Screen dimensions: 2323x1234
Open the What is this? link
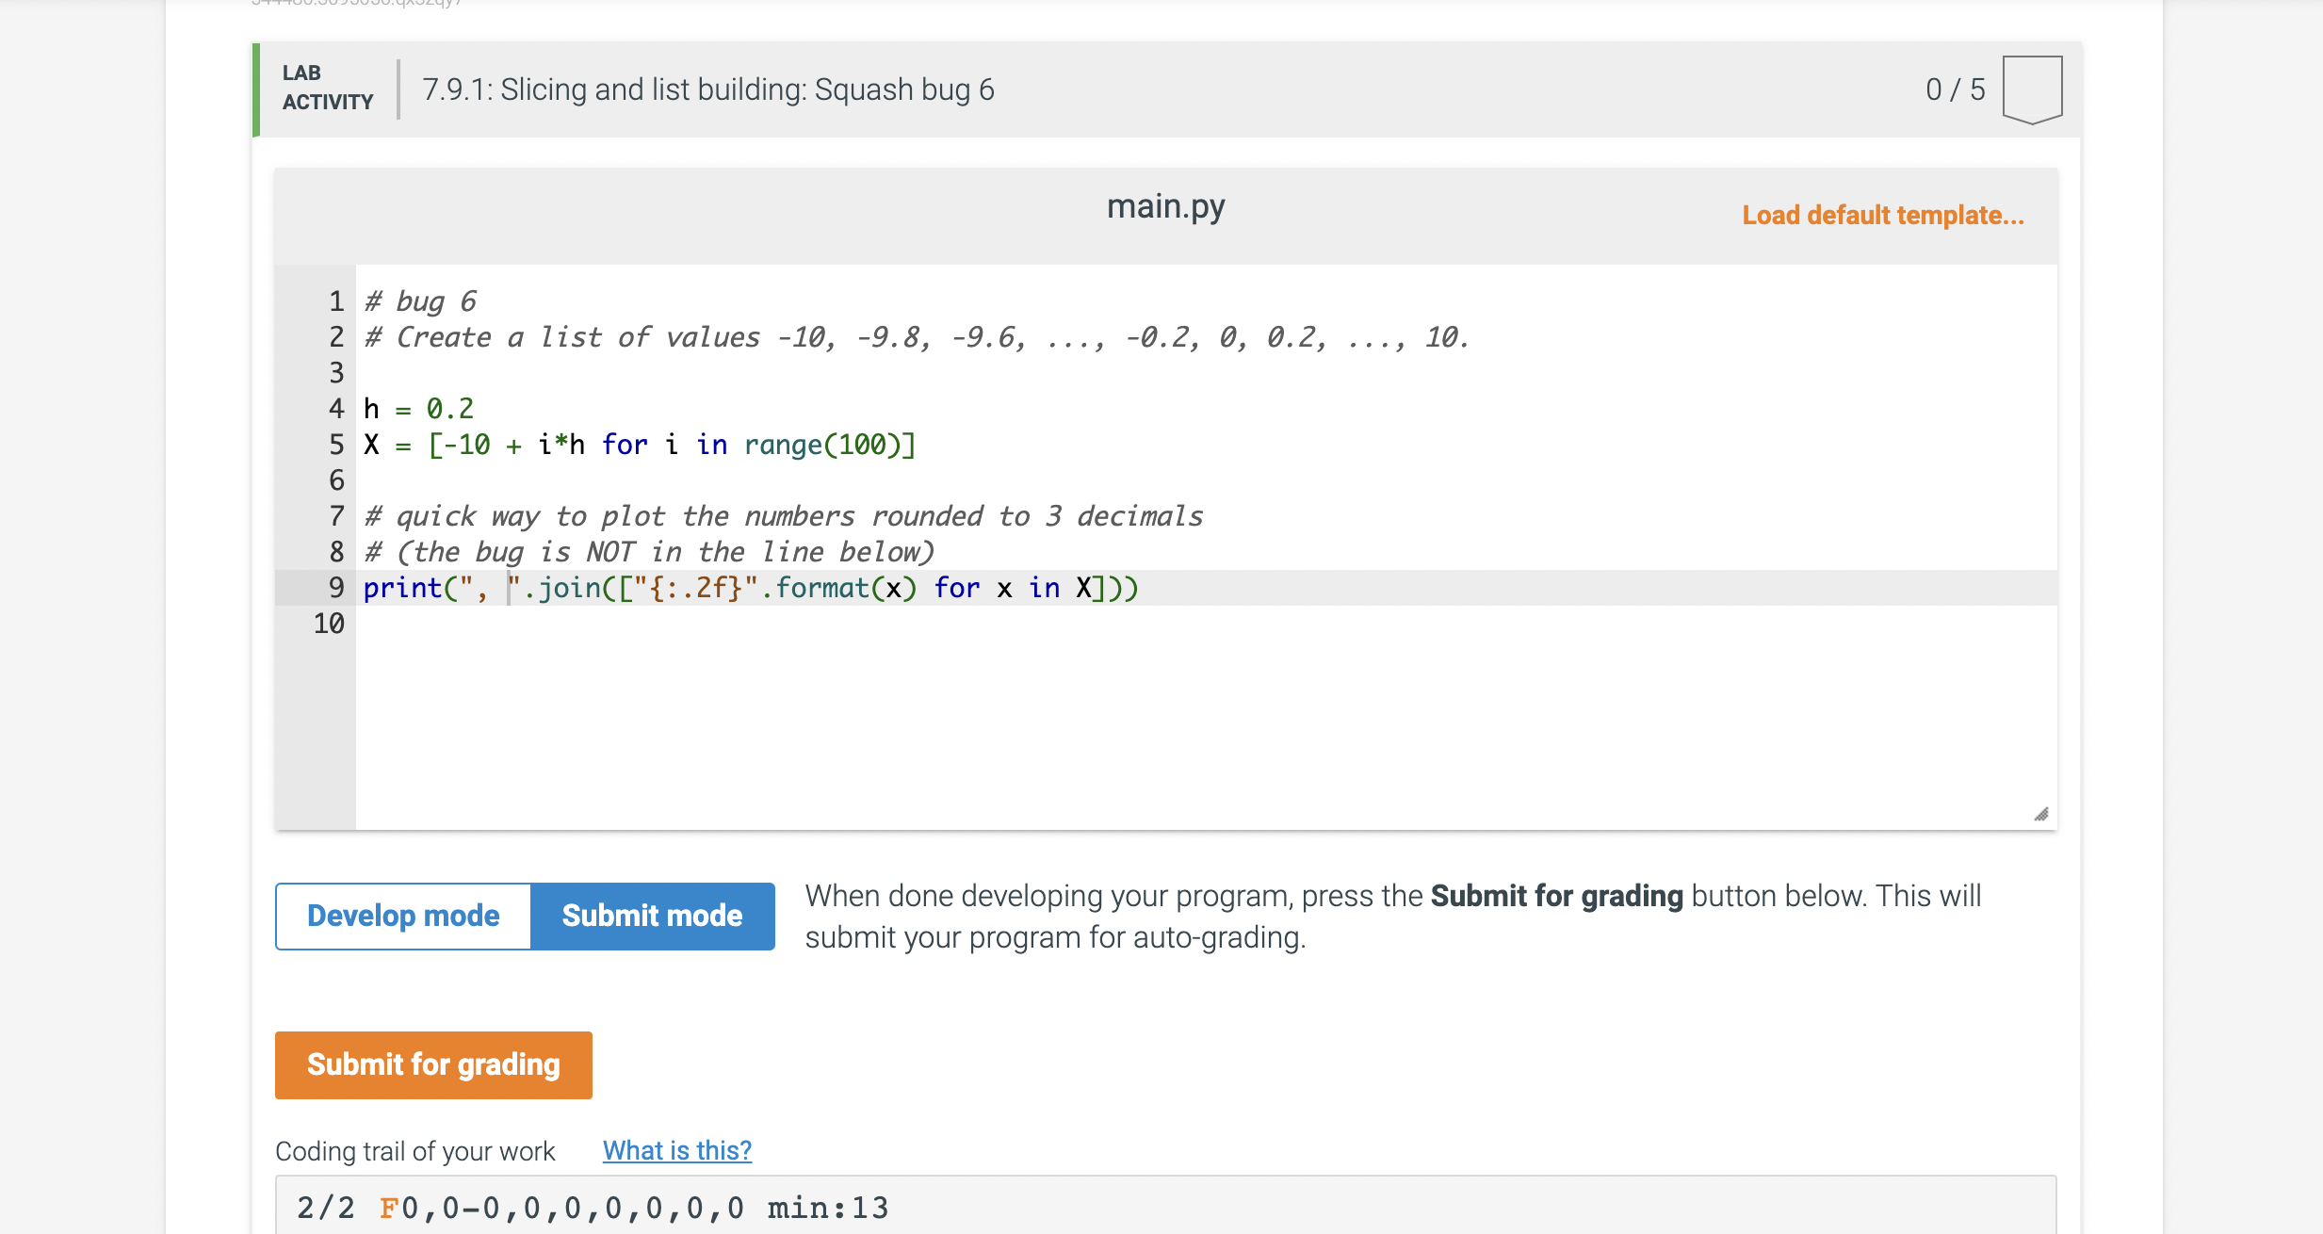click(x=676, y=1150)
